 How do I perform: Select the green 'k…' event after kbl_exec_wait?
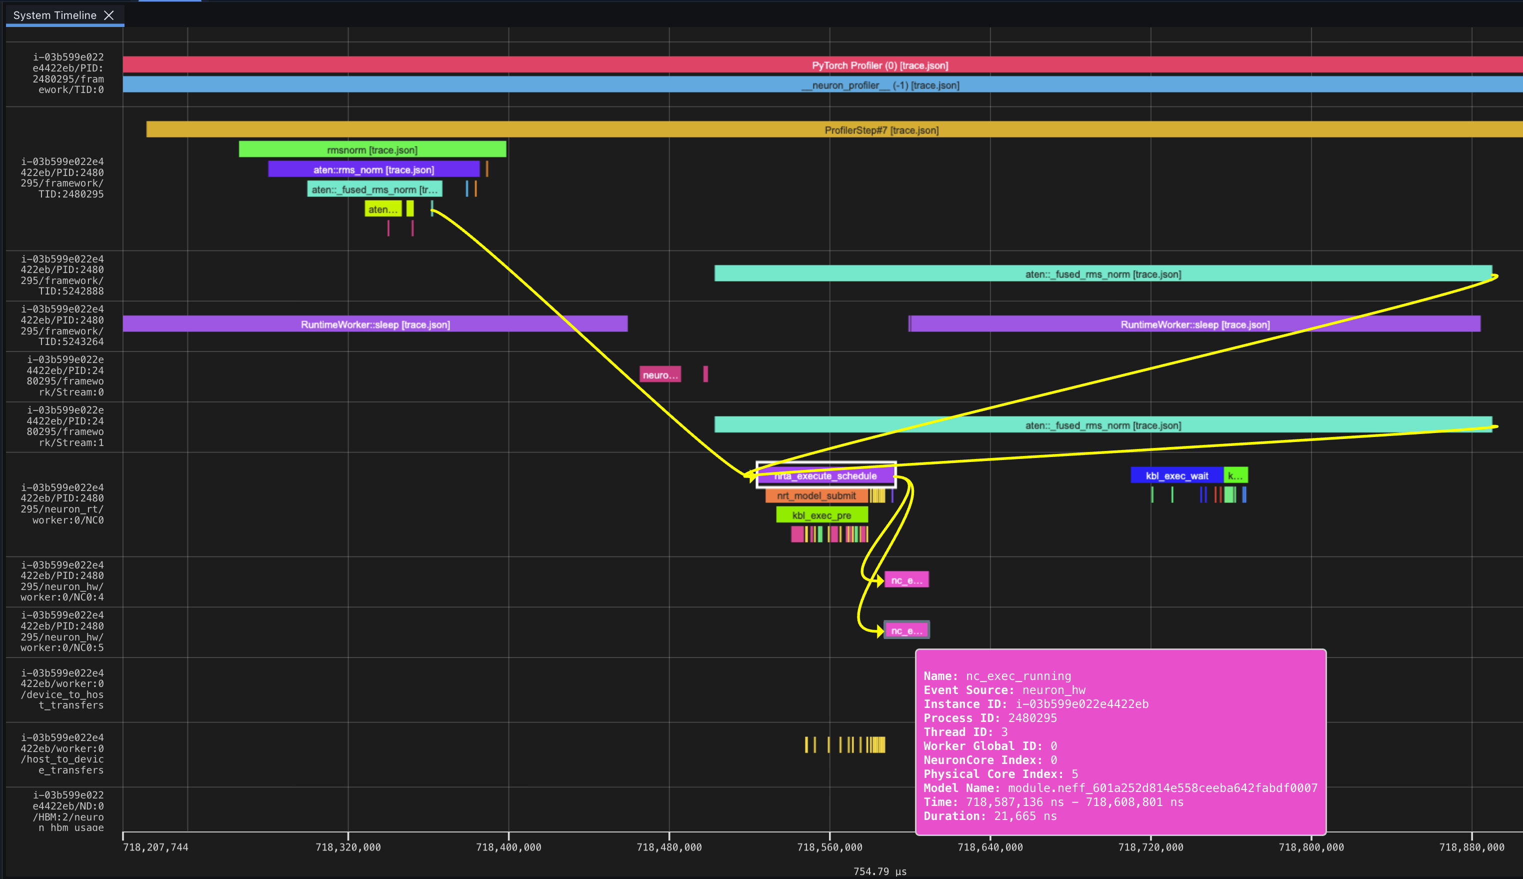(x=1235, y=475)
